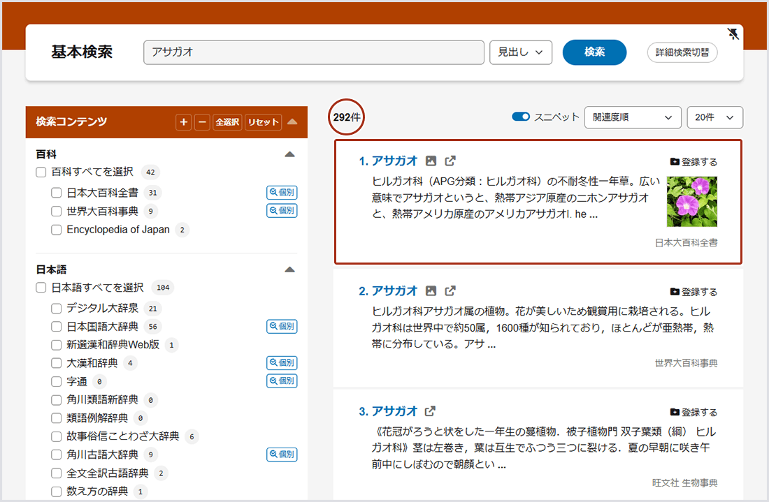Collapse the 百科 section
This screenshot has width=769, height=502.
pyautogui.click(x=290, y=154)
